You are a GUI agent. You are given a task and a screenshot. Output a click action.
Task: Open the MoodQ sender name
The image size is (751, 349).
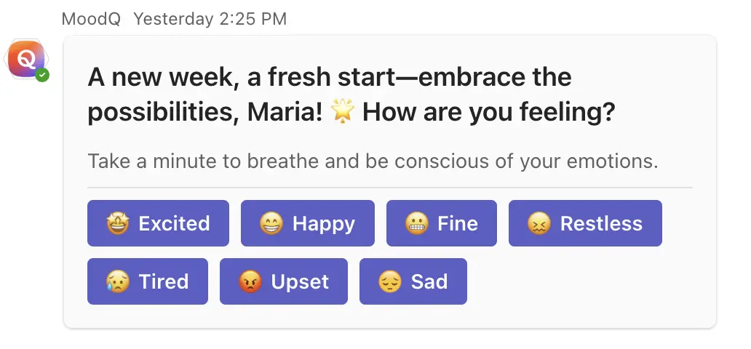pyautogui.click(x=90, y=19)
